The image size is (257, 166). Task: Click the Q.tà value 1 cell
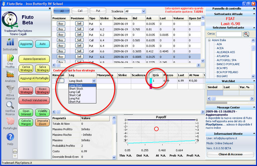(x=157, y=81)
